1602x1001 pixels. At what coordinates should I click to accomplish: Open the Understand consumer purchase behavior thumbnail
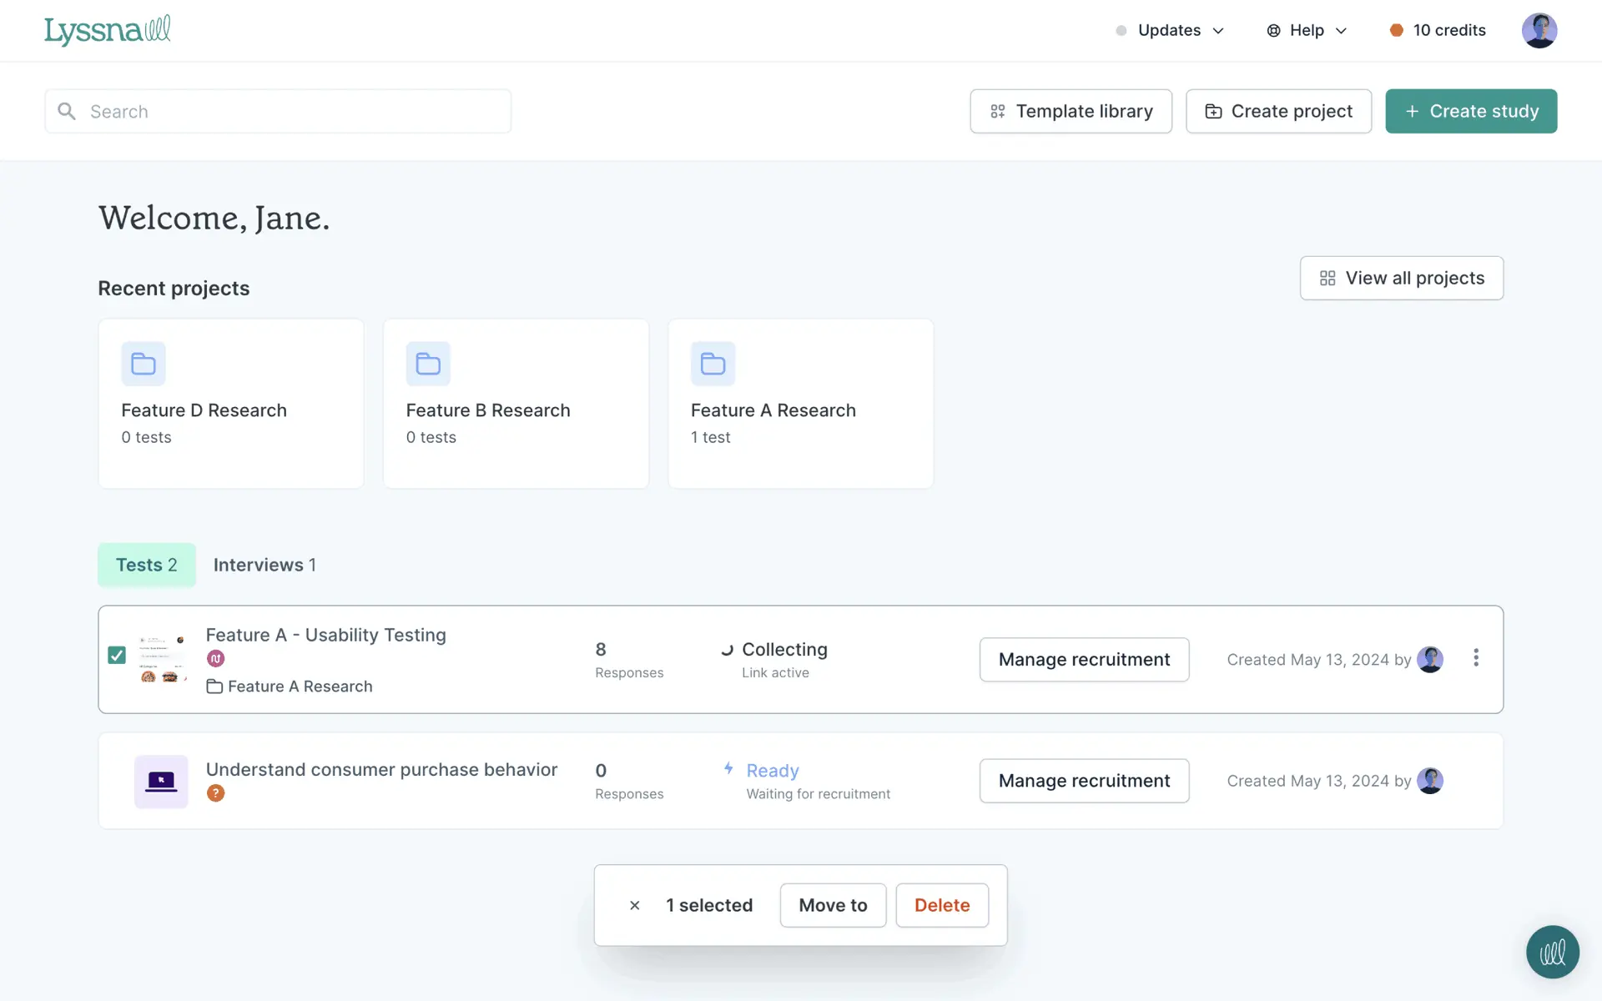161,782
